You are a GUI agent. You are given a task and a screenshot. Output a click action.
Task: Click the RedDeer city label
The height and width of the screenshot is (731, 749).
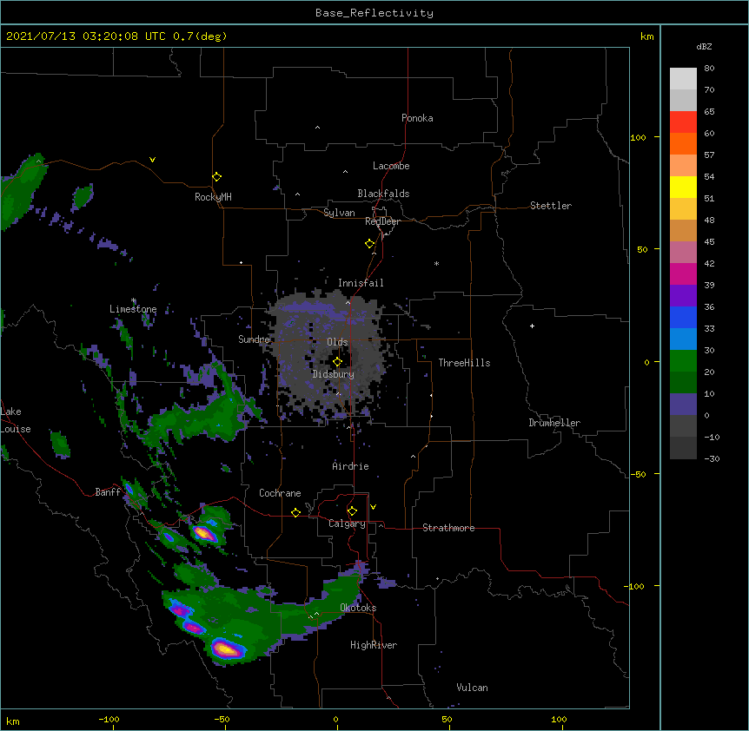pos(382,221)
